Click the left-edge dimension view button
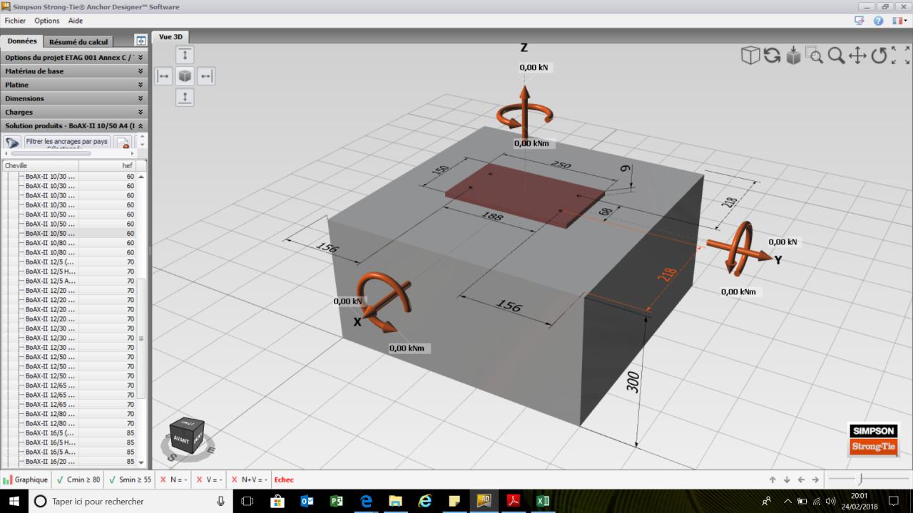This screenshot has width=913, height=513. pyautogui.click(x=163, y=76)
